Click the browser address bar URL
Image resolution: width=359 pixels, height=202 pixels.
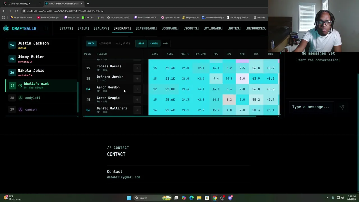pyautogui.click(x=66, y=11)
